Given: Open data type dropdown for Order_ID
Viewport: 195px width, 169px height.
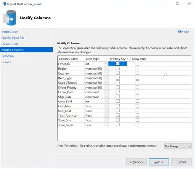Looking at the screenshot, I should tap(106, 64).
